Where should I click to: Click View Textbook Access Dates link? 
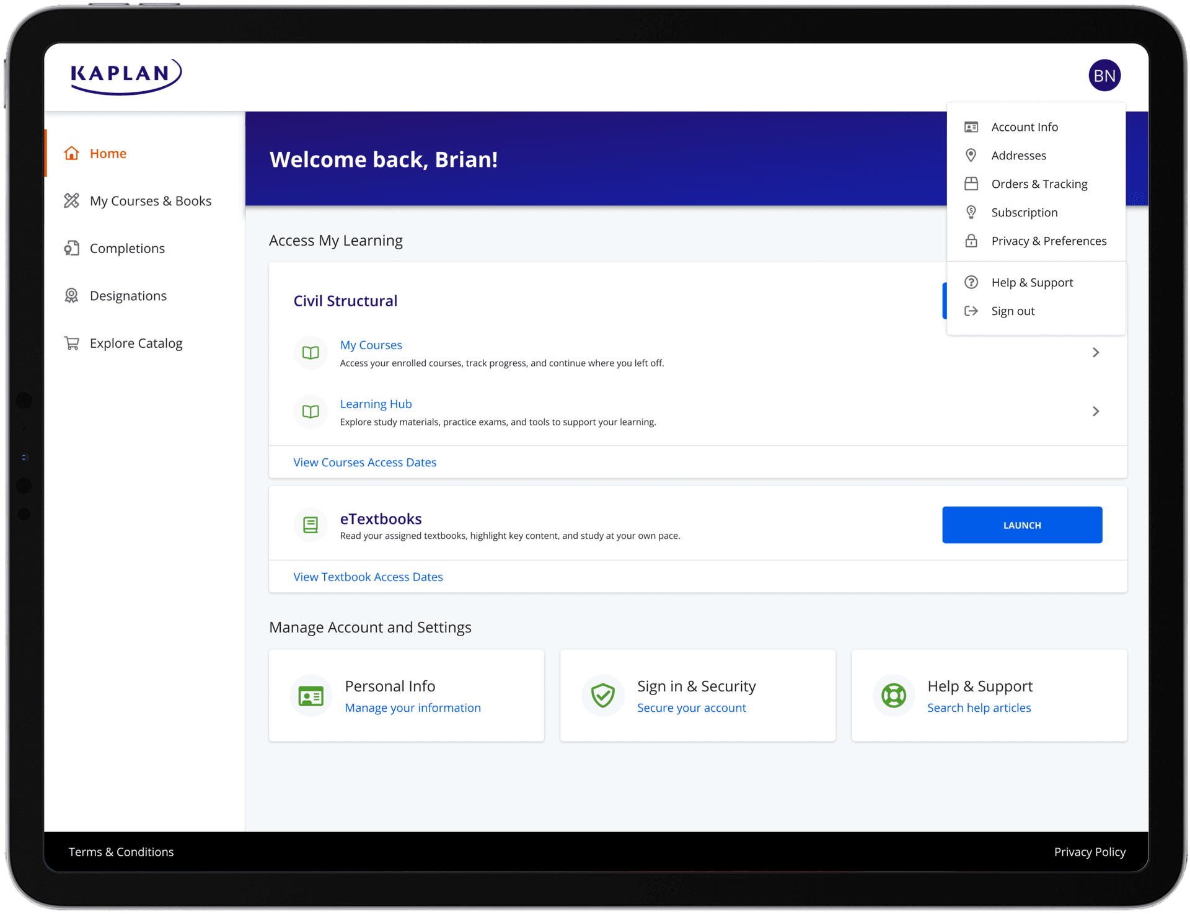368,577
